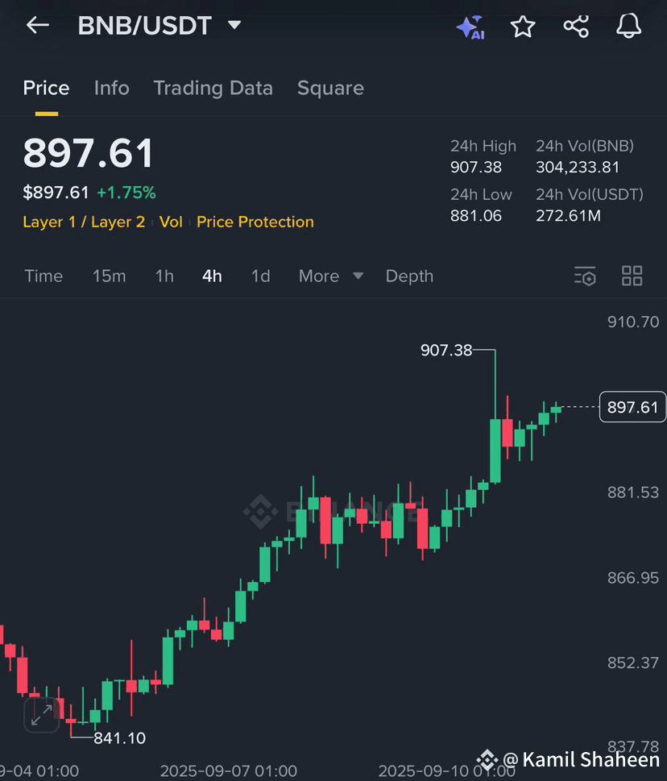Image resolution: width=667 pixels, height=781 pixels.
Task: Select the Time chart view
Action: click(x=43, y=276)
